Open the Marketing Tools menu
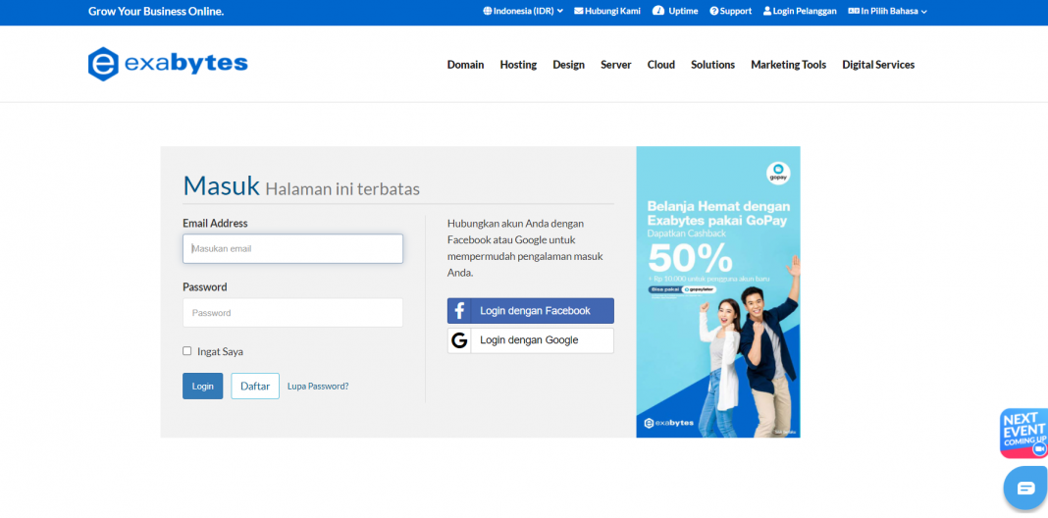Viewport: 1048px width, 518px height. click(x=789, y=65)
